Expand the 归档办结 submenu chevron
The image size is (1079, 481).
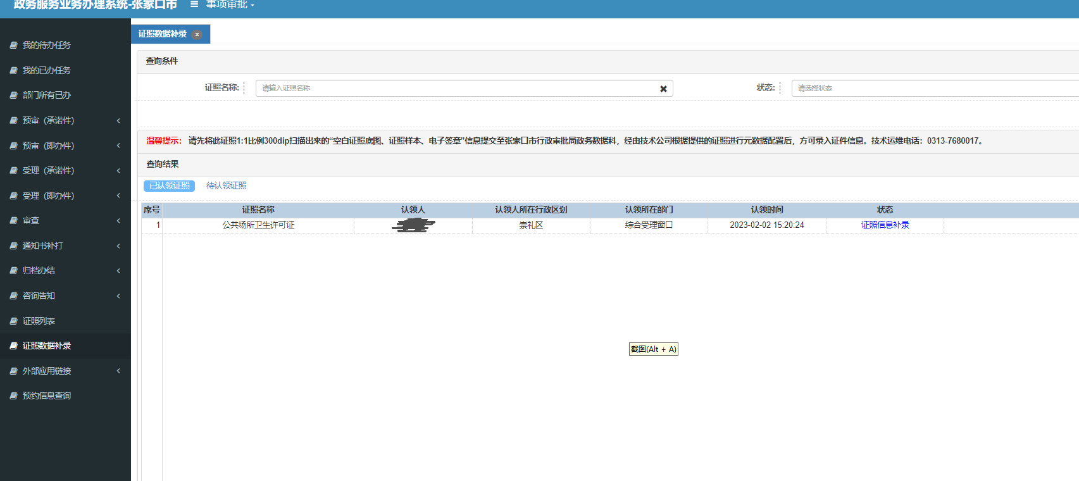pyautogui.click(x=118, y=270)
